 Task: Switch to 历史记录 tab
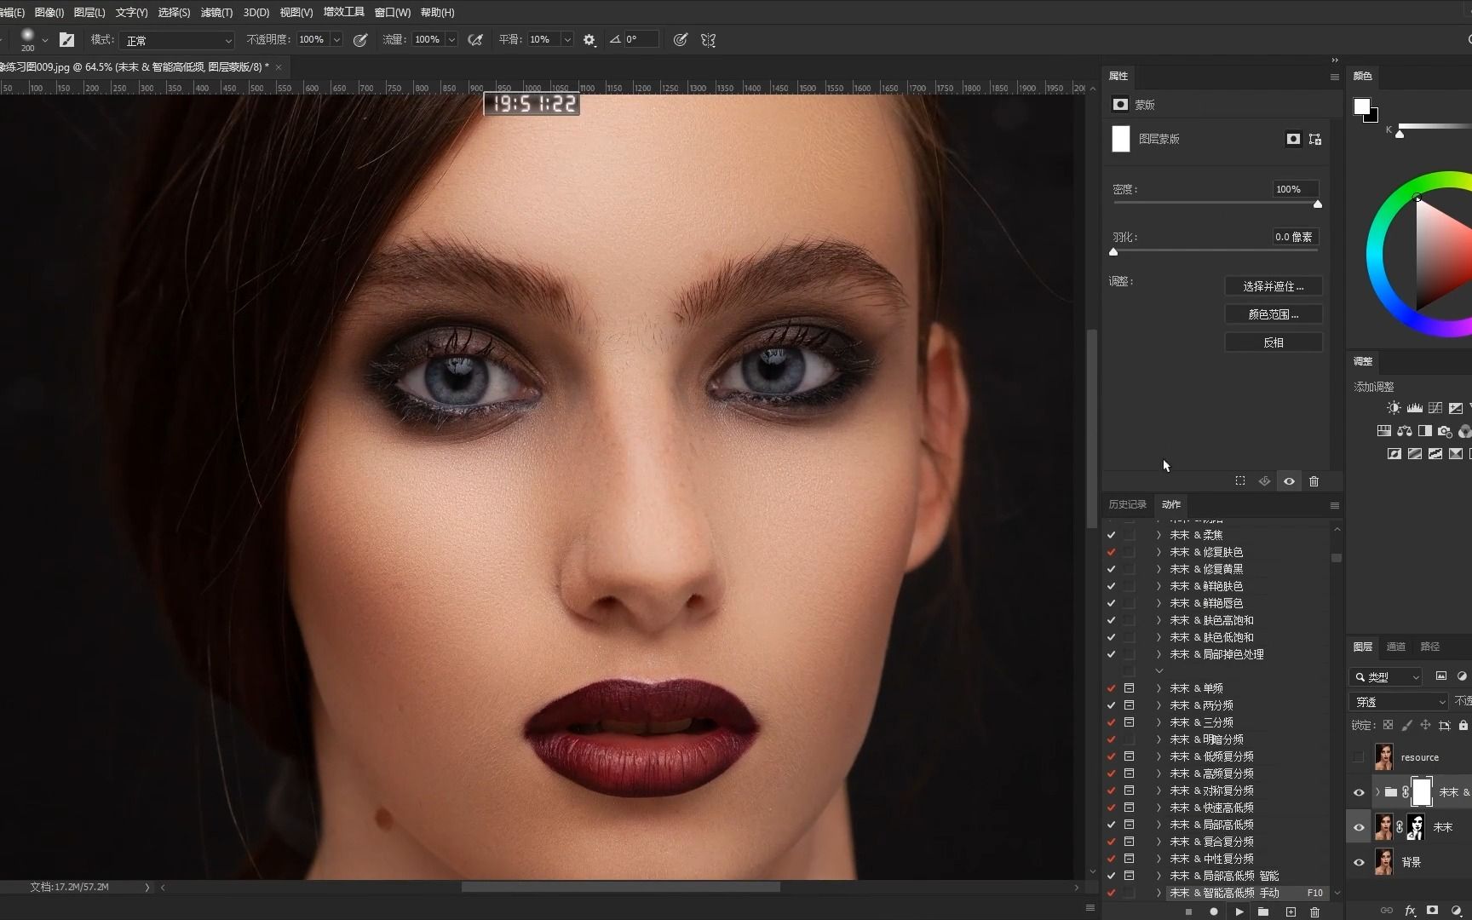[x=1127, y=504]
